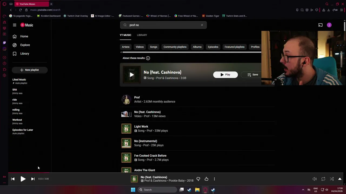Filter results by Episodes chip
Viewport: 346px width, 194px height.
click(x=213, y=47)
